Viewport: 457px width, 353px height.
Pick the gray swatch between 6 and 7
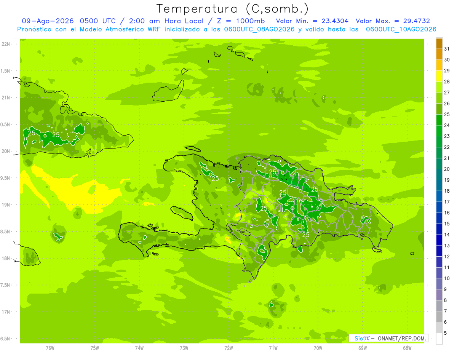click(x=439, y=317)
